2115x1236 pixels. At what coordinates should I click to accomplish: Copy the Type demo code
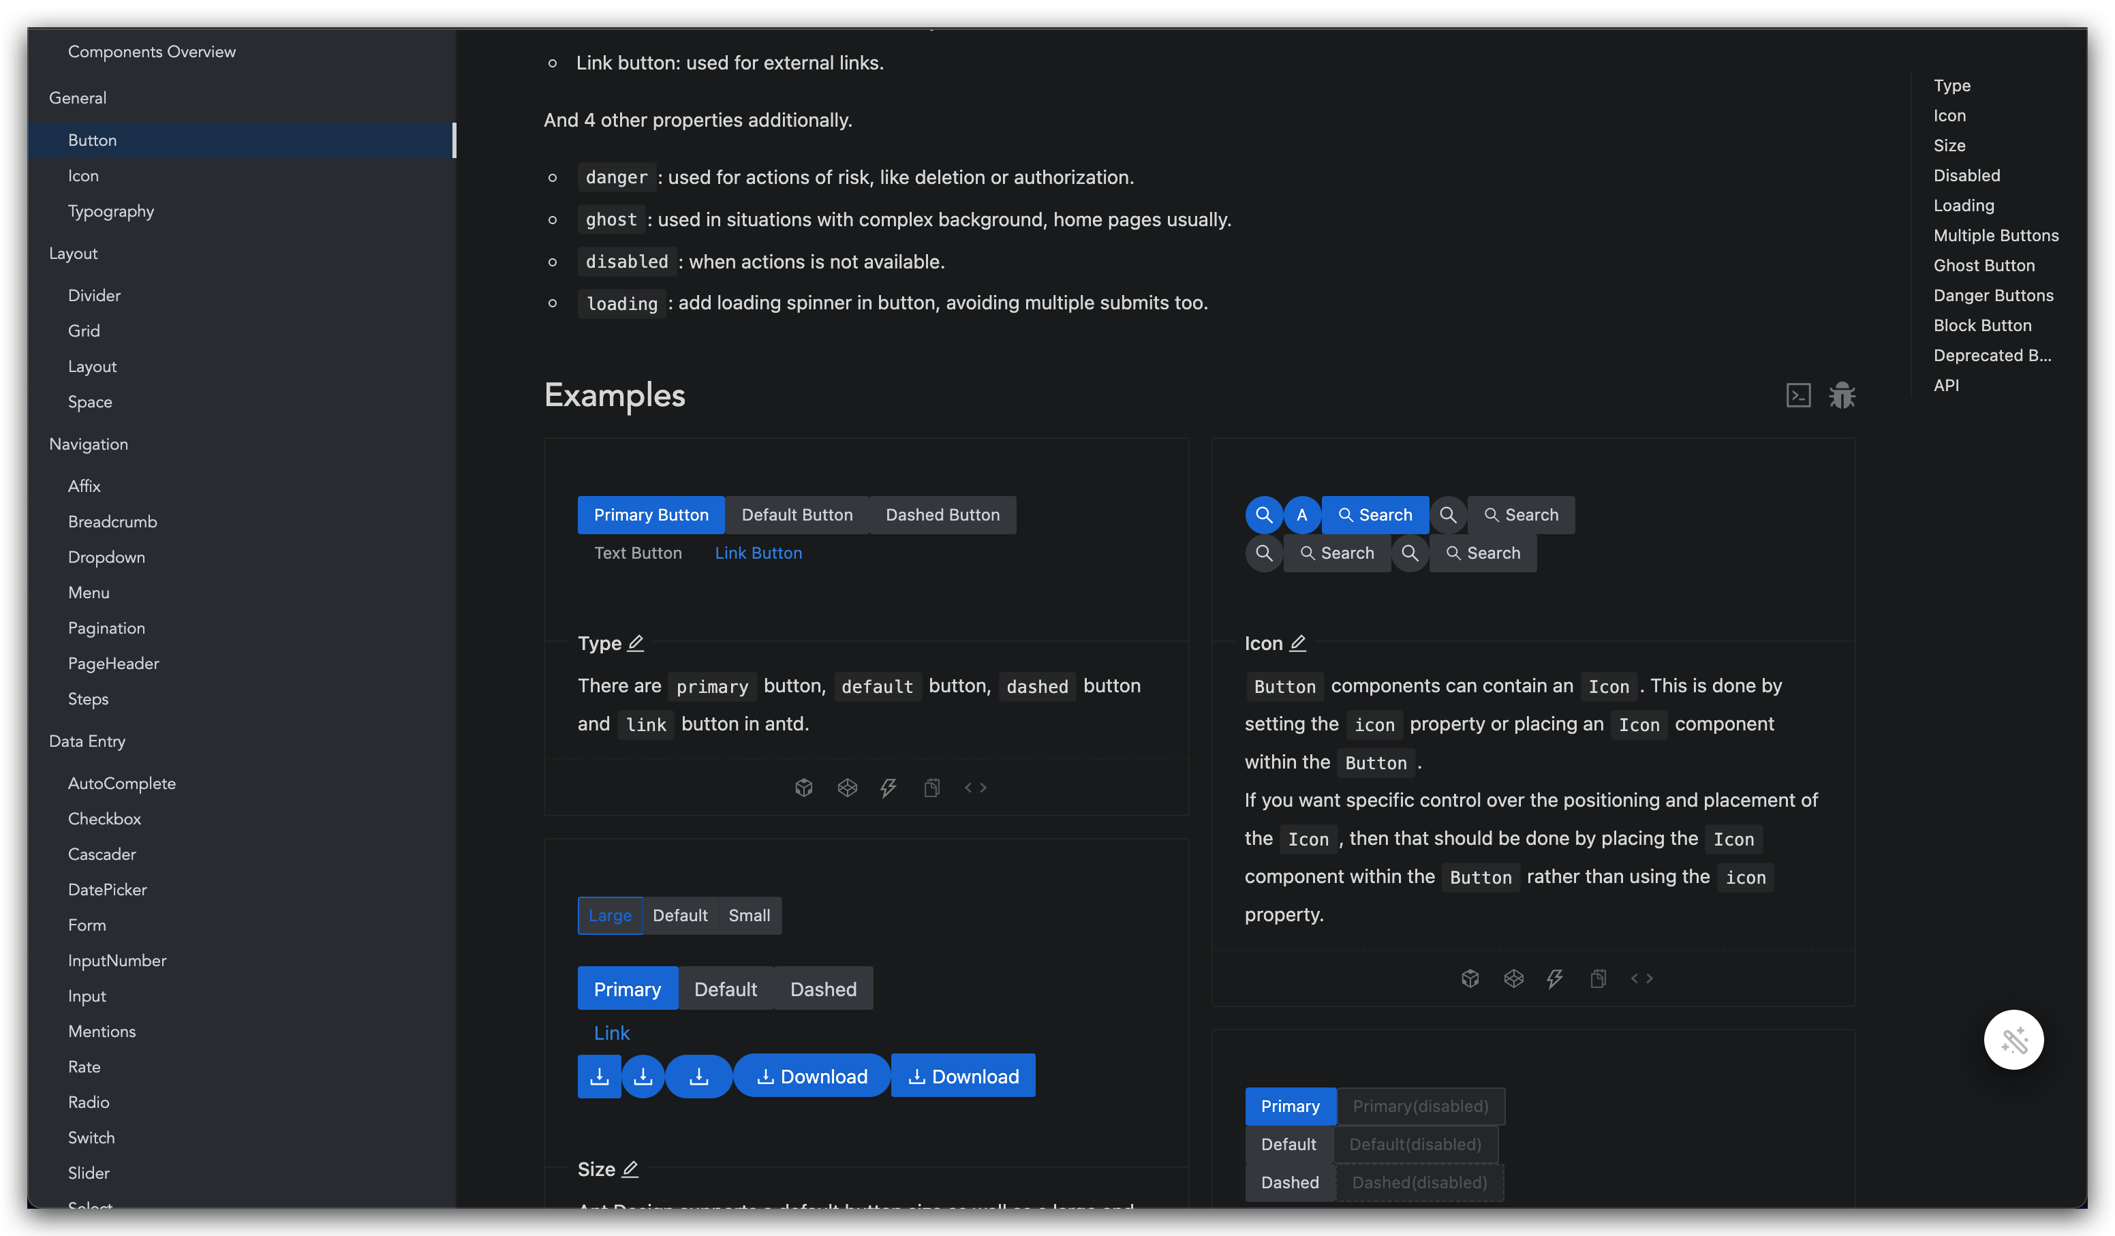click(931, 787)
